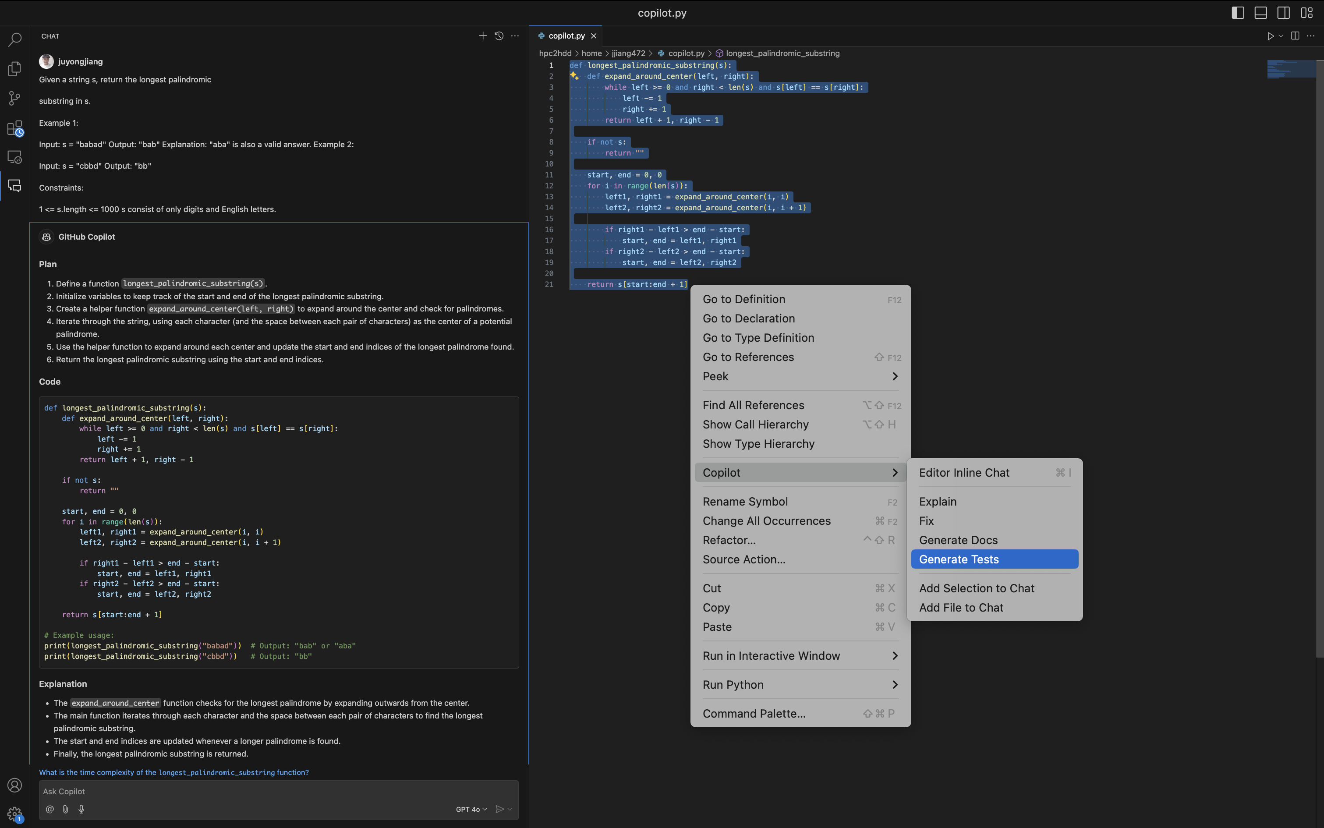
Task: Open Refactor... menu entry
Action: pyautogui.click(x=800, y=540)
